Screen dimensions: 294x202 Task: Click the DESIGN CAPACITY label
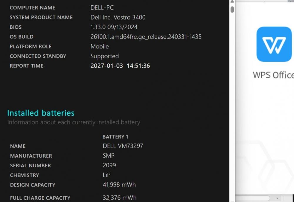pos(33,185)
